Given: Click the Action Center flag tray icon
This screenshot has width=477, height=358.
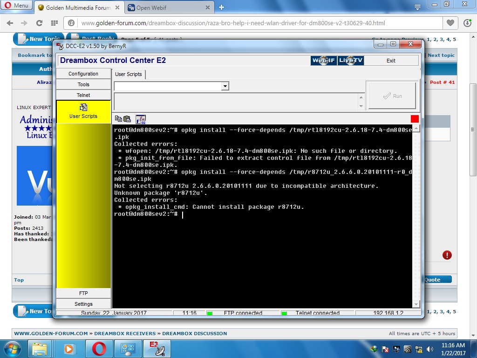Looking at the screenshot, I should click(x=385, y=349).
